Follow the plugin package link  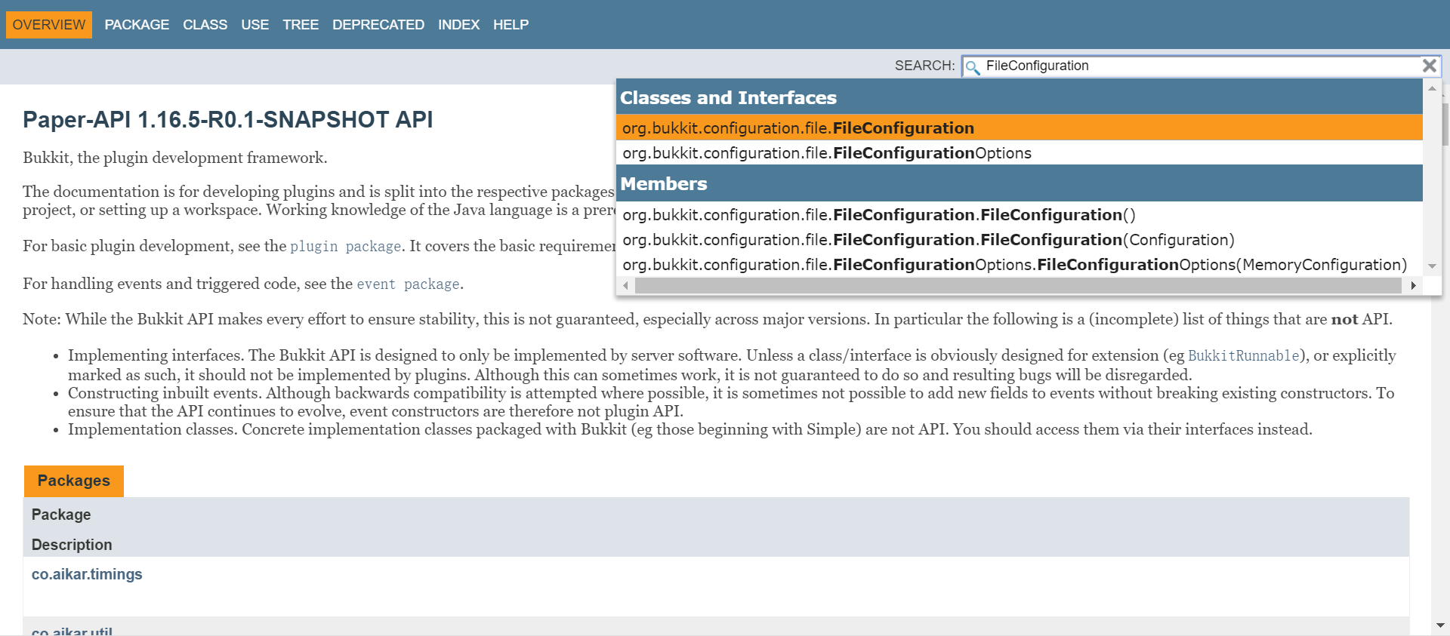[345, 246]
